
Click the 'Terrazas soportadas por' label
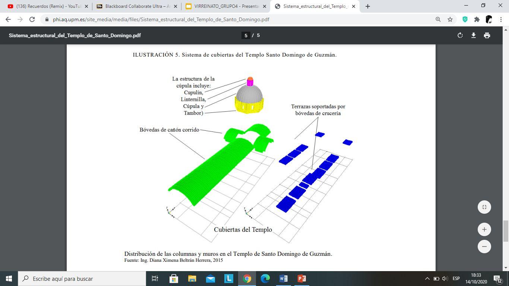318,107
